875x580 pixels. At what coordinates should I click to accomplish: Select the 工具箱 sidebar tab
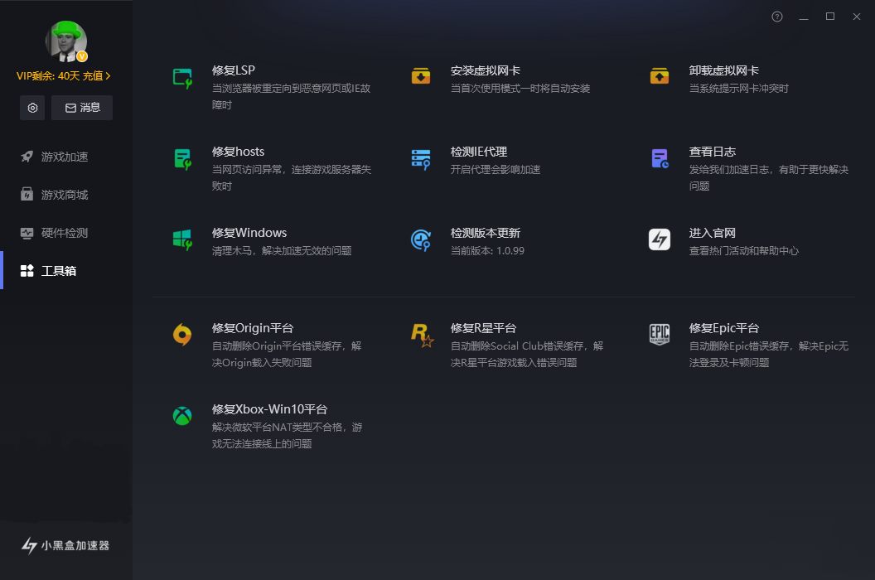click(66, 271)
